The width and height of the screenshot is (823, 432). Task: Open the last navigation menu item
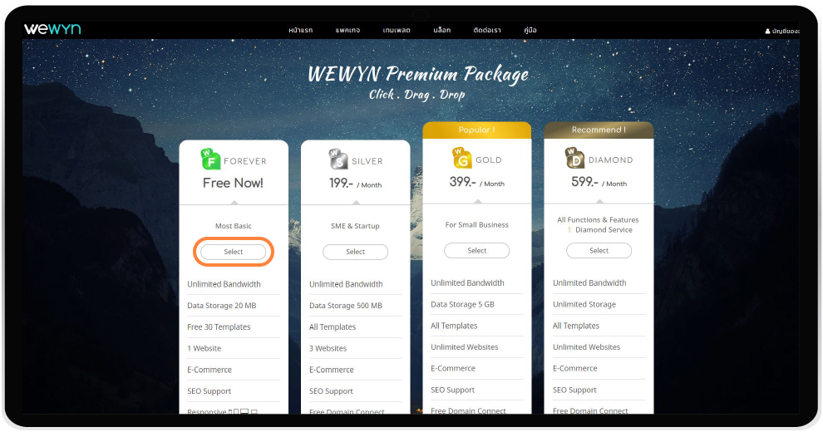click(530, 31)
